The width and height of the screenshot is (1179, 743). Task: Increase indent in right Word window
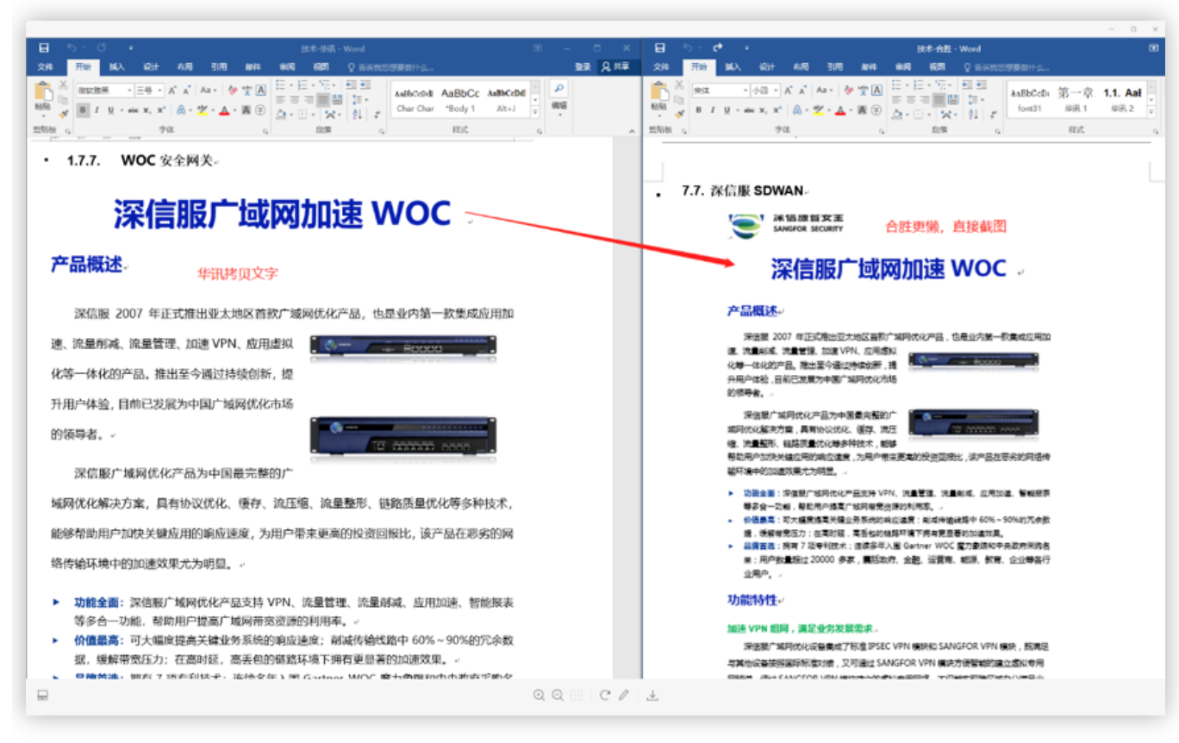(981, 85)
